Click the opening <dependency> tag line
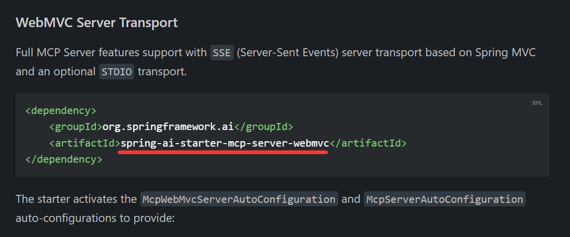570x237 pixels. [61, 110]
